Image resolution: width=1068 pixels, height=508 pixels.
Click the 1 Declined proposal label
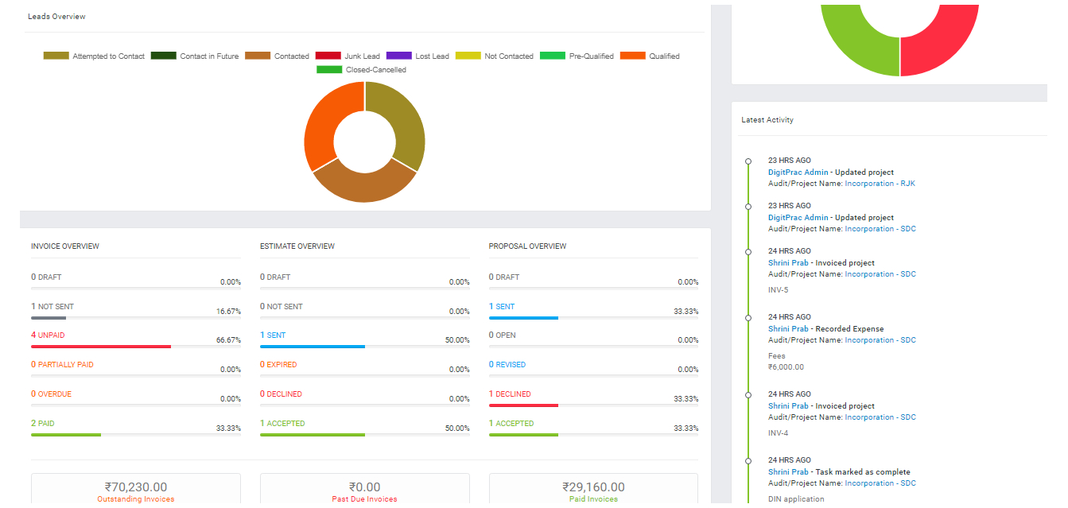pyautogui.click(x=510, y=394)
